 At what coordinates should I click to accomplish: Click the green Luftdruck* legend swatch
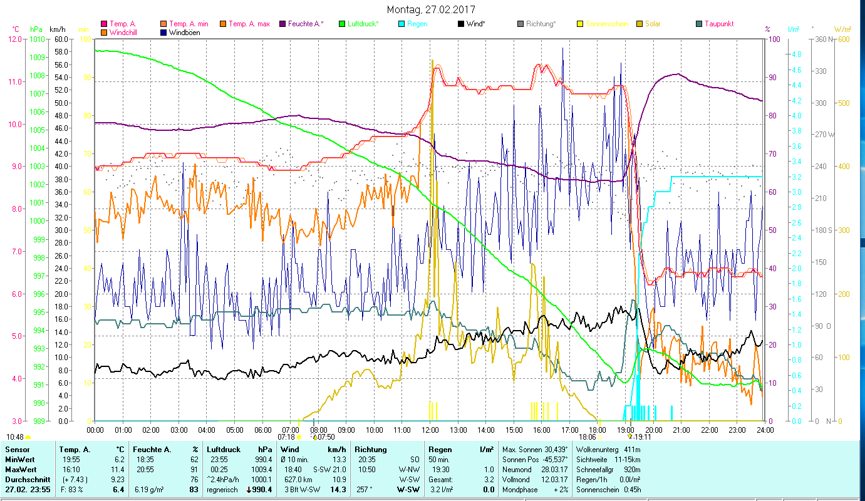(x=341, y=24)
